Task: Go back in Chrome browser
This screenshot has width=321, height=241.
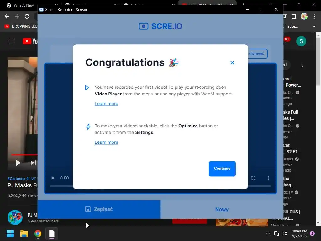Action: [7, 16]
